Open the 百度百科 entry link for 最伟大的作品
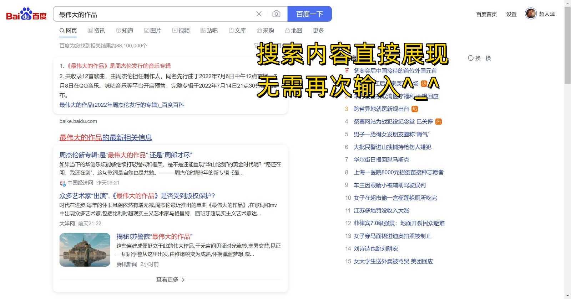Viewport: 571px width, 299px height. (122, 105)
